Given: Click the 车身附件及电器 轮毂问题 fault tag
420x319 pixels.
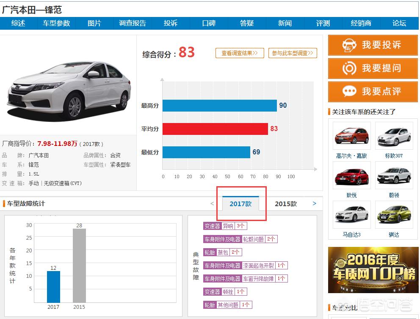Looking at the screenshot, I should (240, 239).
